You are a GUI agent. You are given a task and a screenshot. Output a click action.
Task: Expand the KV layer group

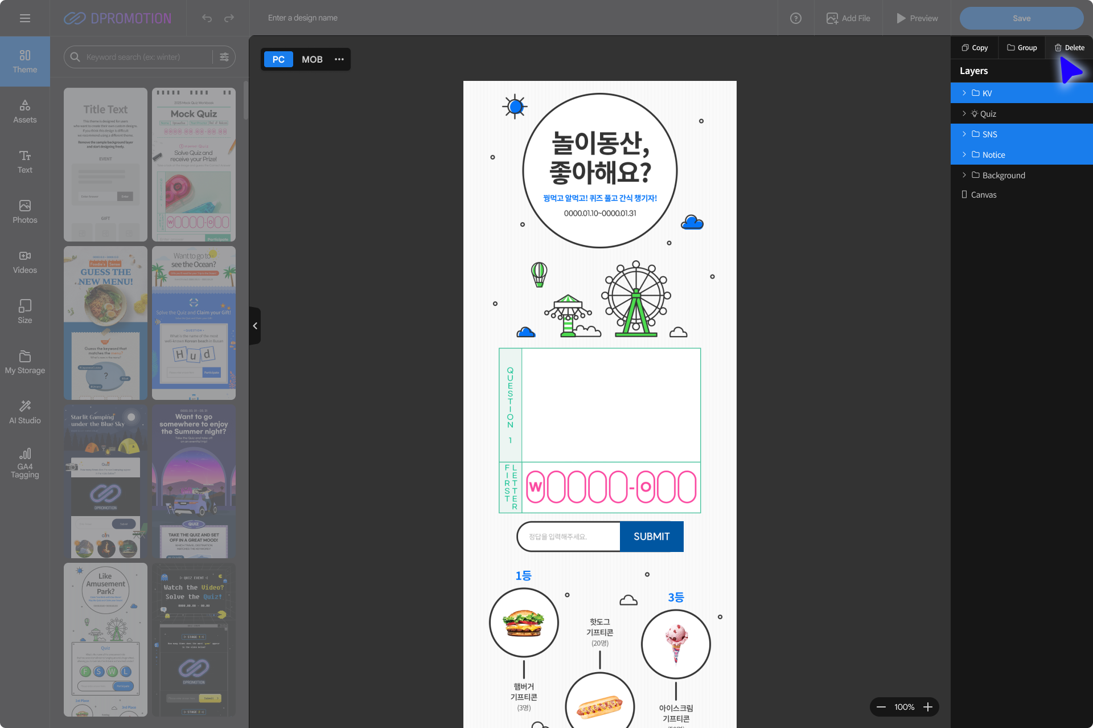point(964,93)
